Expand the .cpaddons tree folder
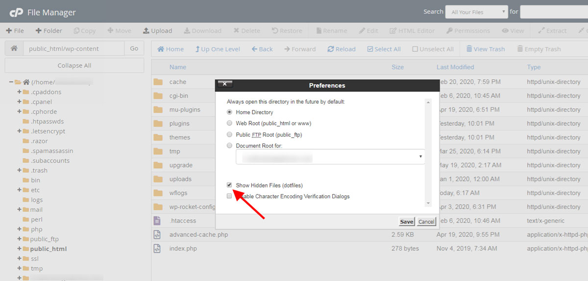588x281 pixels. (x=20, y=92)
